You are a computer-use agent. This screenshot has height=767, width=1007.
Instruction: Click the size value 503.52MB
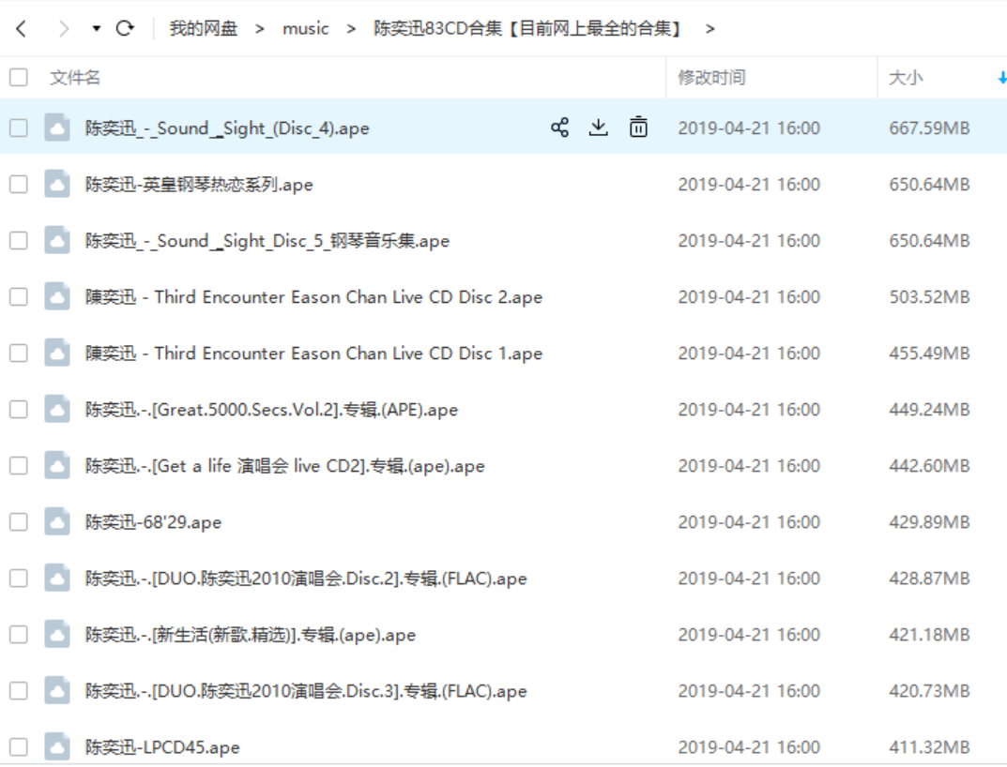pyautogui.click(x=929, y=296)
